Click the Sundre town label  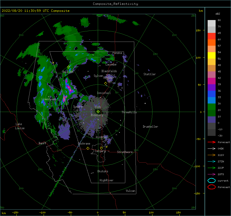pos(78,106)
